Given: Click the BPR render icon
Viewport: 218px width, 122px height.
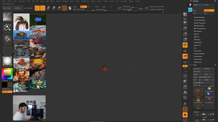Looking at the screenshot, I should pyautogui.click(x=185, y=14).
